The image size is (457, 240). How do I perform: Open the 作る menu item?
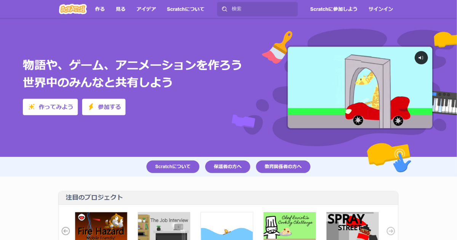pyautogui.click(x=100, y=9)
